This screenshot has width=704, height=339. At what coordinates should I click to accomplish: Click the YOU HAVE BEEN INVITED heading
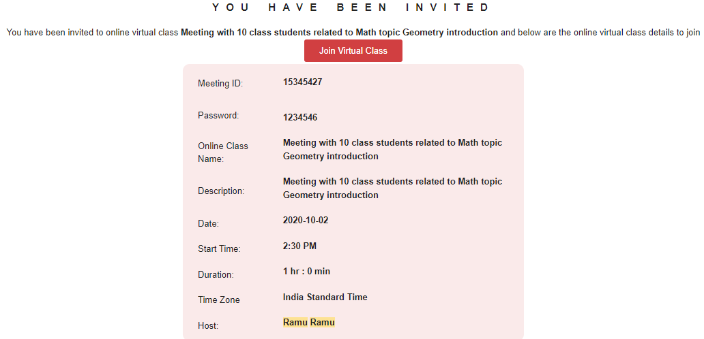pyautogui.click(x=351, y=7)
